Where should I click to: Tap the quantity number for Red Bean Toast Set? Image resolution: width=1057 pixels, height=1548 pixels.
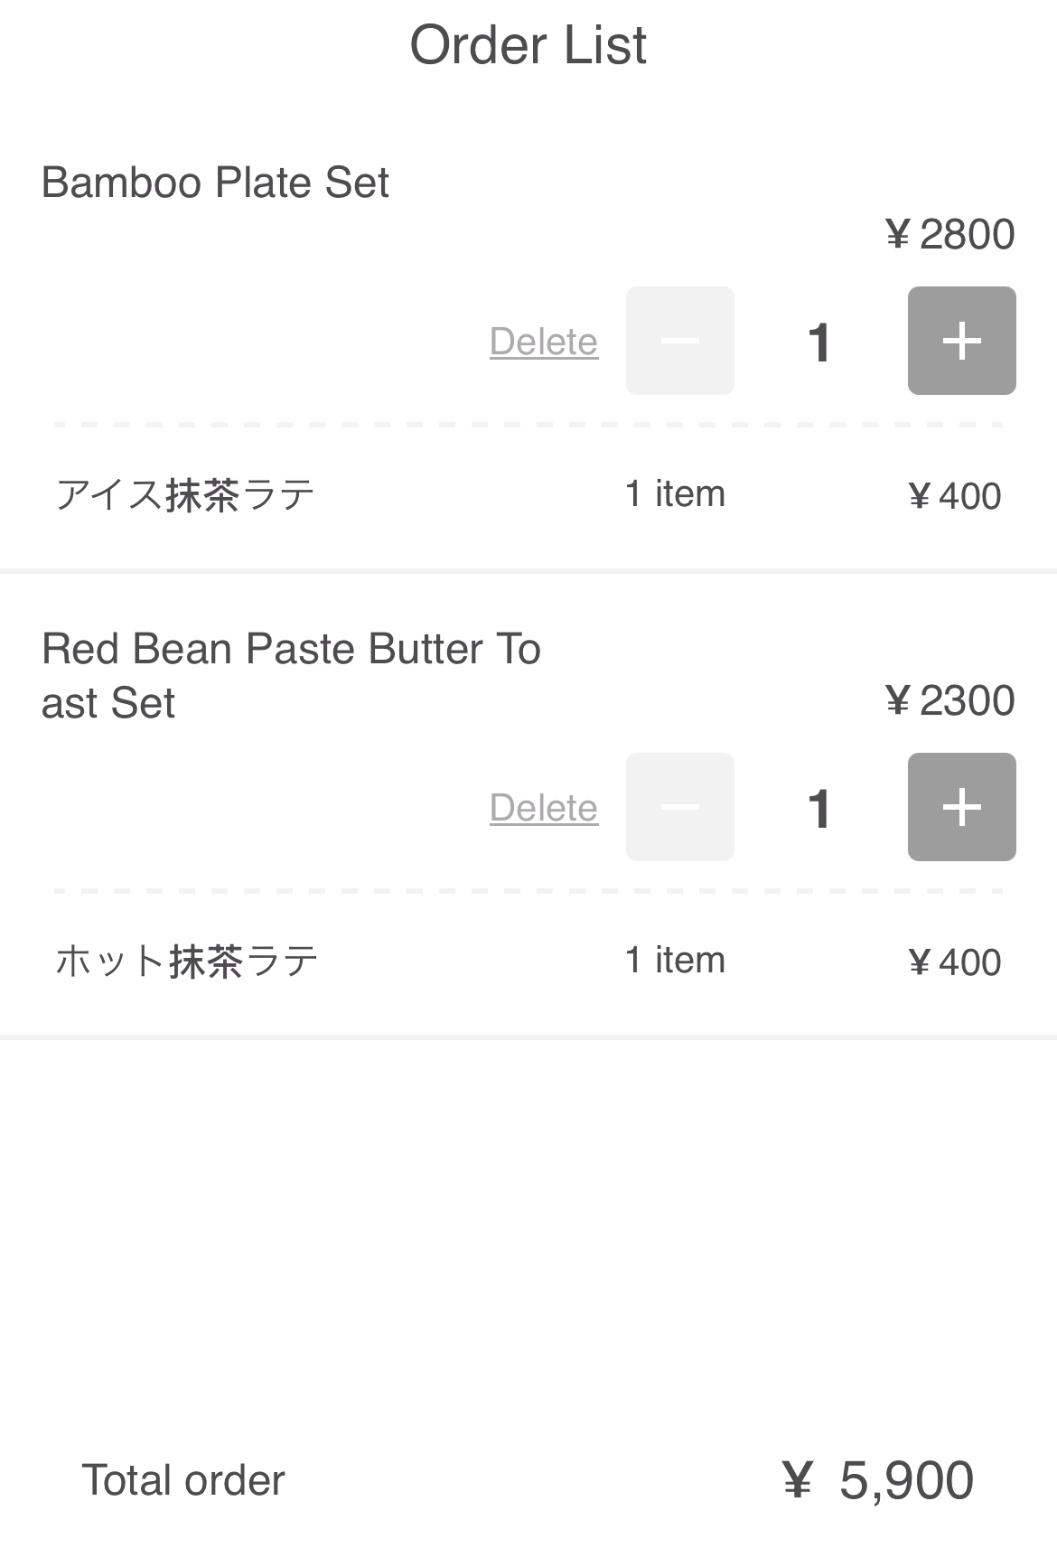819,809
